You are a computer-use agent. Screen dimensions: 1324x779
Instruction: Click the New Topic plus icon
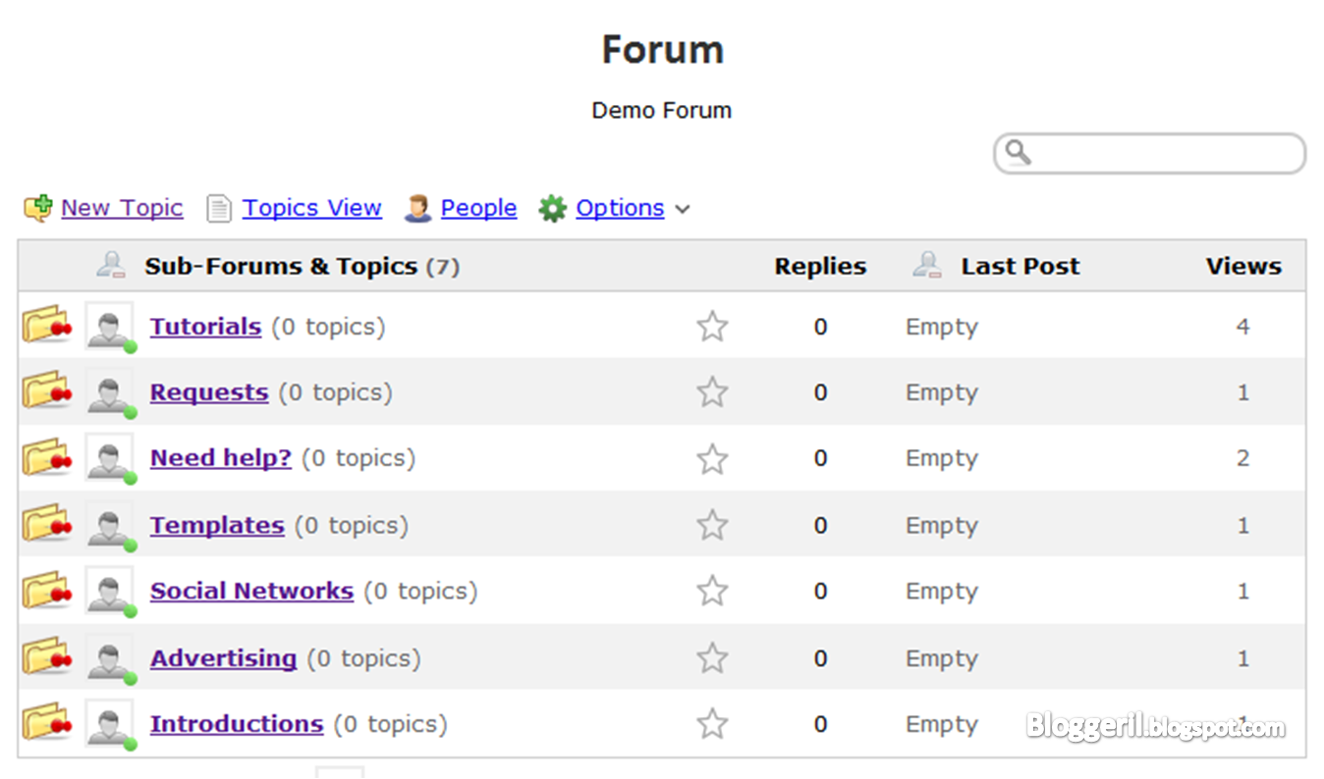37,208
